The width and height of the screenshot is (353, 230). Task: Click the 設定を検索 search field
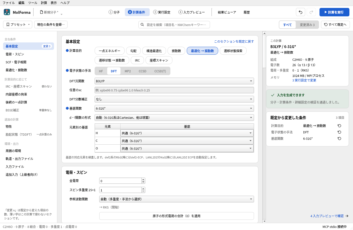coord(174,25)
